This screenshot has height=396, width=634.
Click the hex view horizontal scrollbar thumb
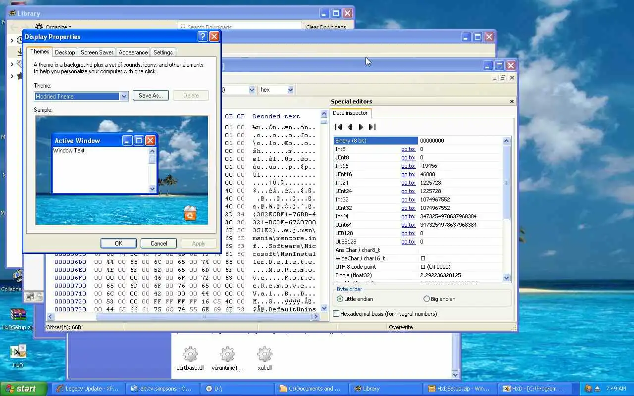tap(204, 317)
